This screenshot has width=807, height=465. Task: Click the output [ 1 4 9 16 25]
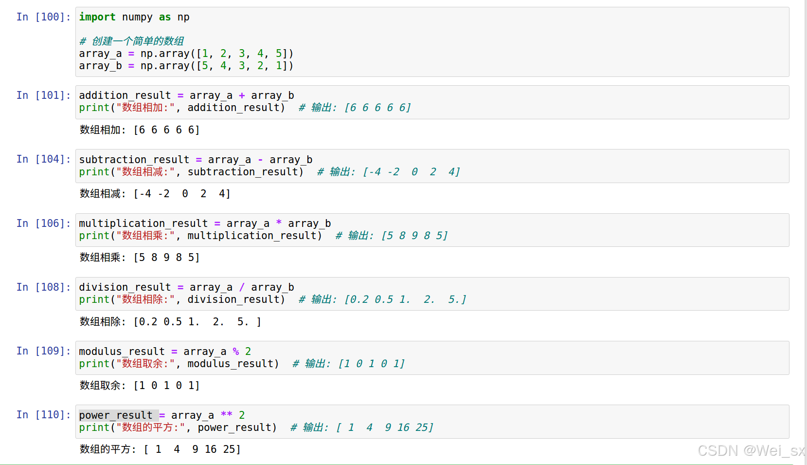[160, 449]
